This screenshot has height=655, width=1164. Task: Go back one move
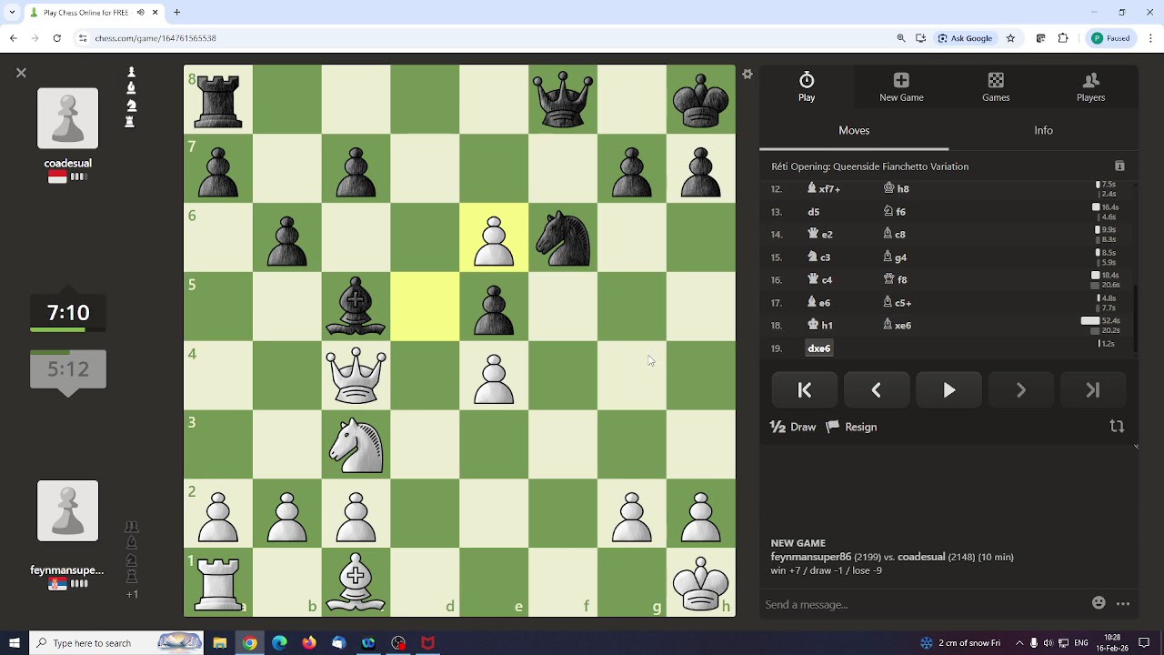pos(877,390)
